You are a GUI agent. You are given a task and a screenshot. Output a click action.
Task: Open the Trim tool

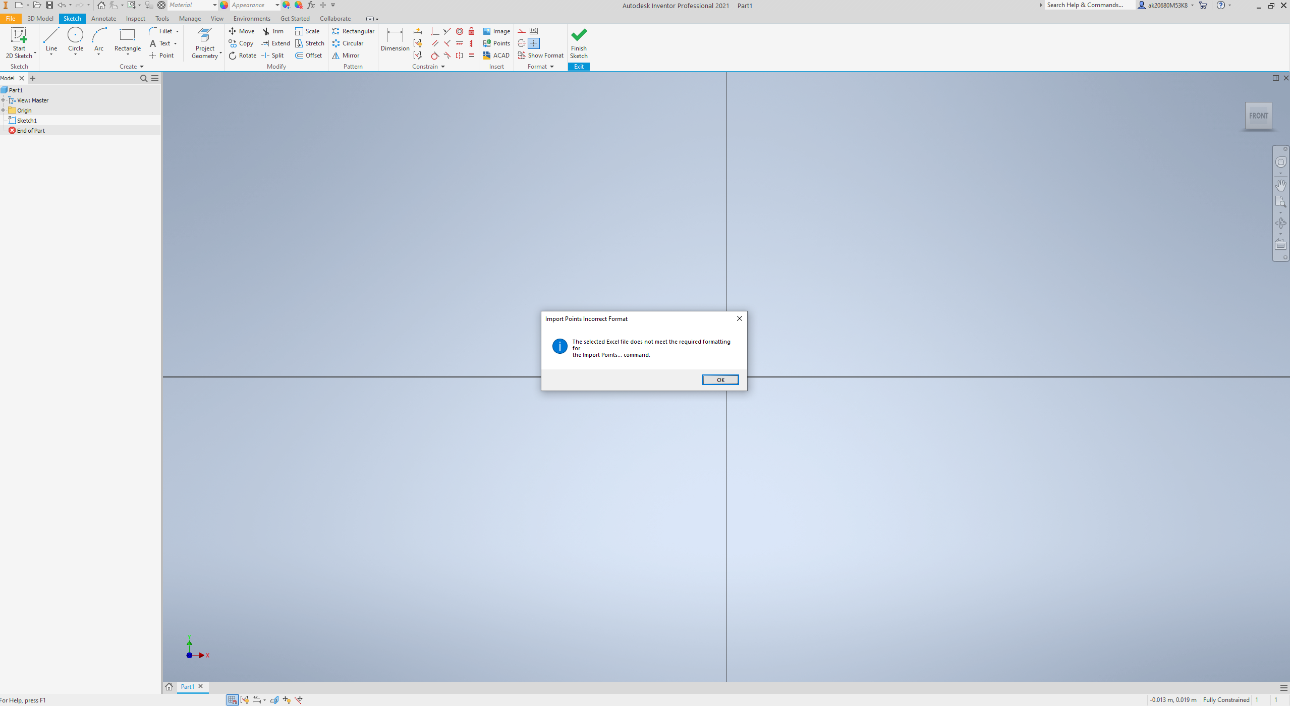273,31
